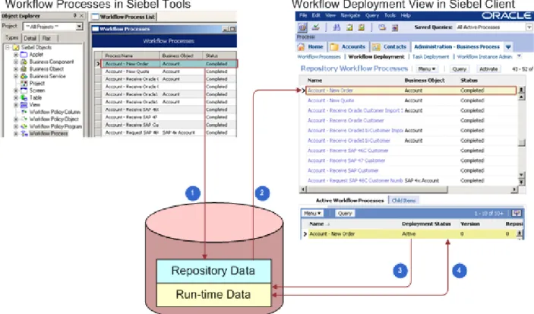
Task: Click the Applet icon in Object Explorer
Action: (x=24, y=55)
